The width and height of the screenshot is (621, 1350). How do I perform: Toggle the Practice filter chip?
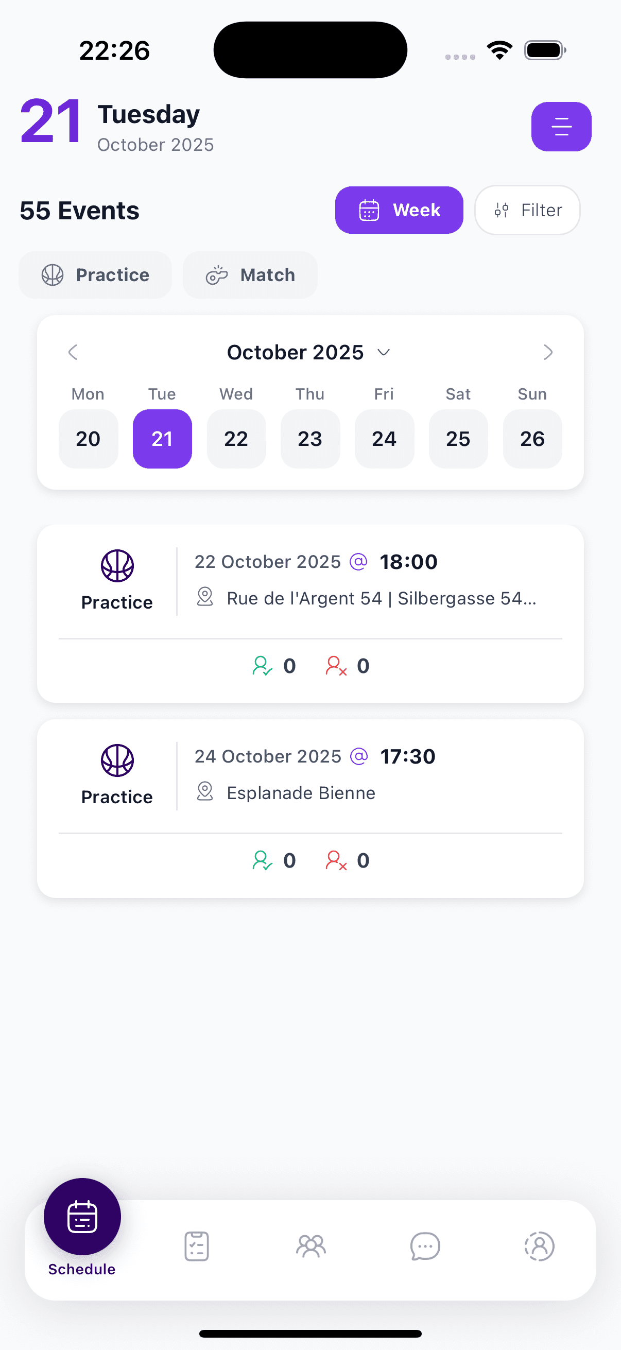click(95, 274)
